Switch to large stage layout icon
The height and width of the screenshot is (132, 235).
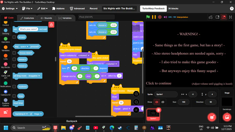pyautogui.click(x=224, y=17)
